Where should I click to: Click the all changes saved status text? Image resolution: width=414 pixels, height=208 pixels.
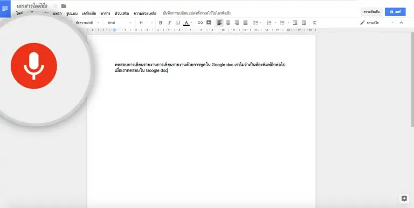tap(197, 13)
